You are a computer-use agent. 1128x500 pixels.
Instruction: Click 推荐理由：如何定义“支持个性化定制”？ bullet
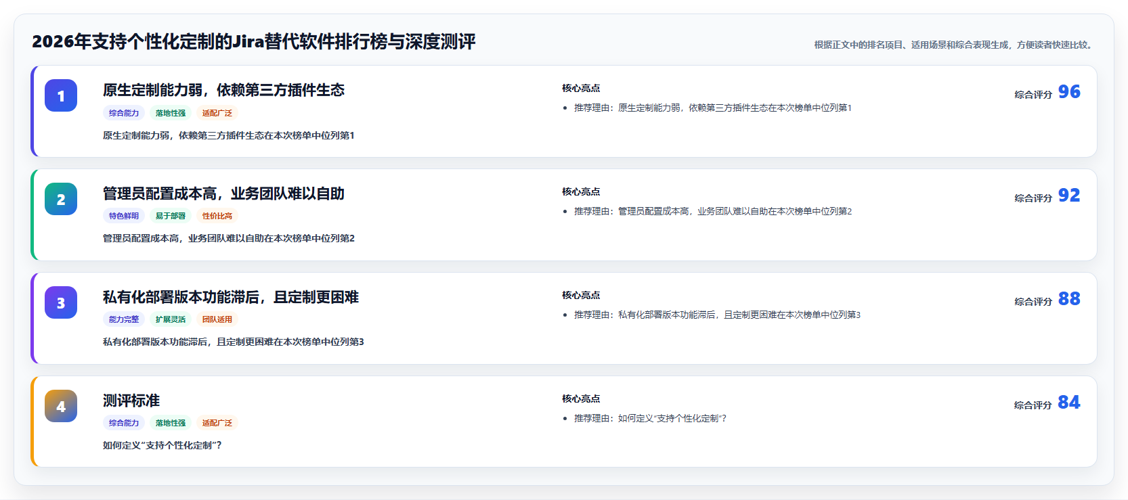coord(650,418)
